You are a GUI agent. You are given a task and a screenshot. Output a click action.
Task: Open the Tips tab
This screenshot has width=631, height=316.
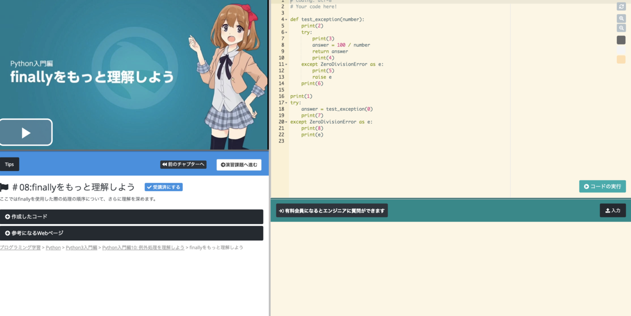pos(9,164)
